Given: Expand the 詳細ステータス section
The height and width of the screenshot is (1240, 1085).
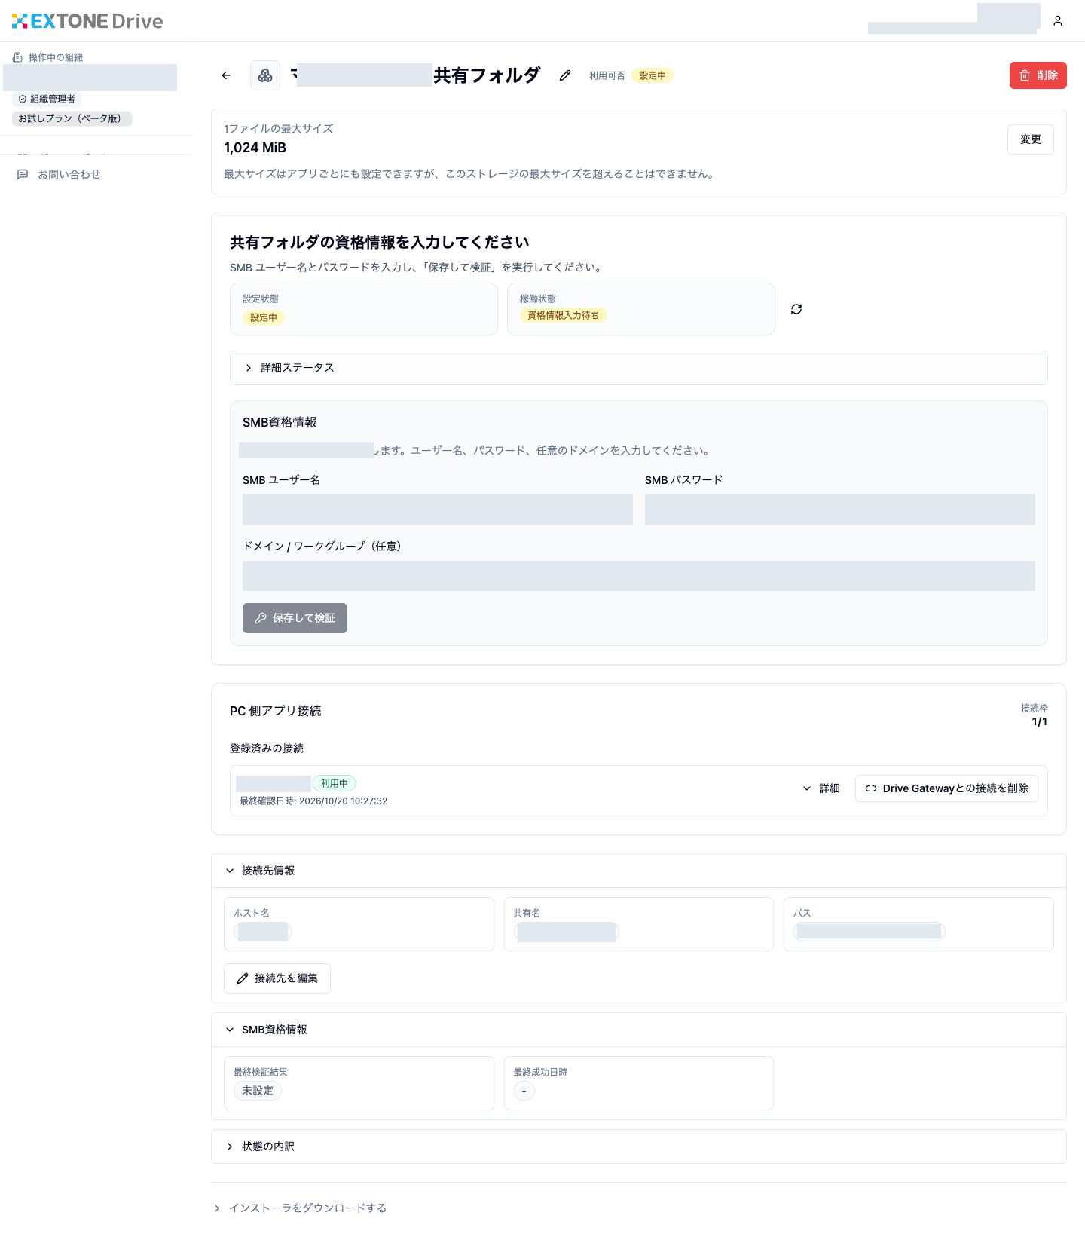Looking at the screenshot, I should tap(639, 368).
